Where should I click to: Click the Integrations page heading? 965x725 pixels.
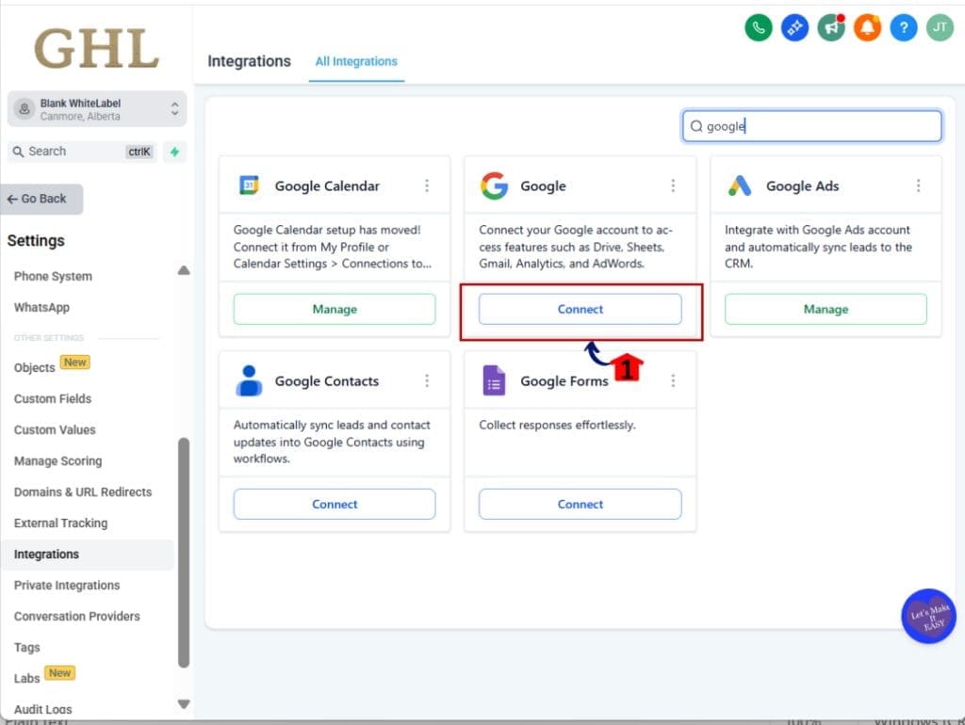249,61
